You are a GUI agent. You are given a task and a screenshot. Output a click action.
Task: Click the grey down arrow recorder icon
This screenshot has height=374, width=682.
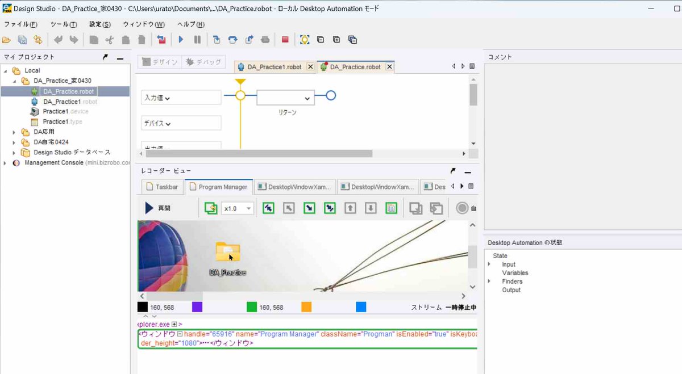click(371, 208)
